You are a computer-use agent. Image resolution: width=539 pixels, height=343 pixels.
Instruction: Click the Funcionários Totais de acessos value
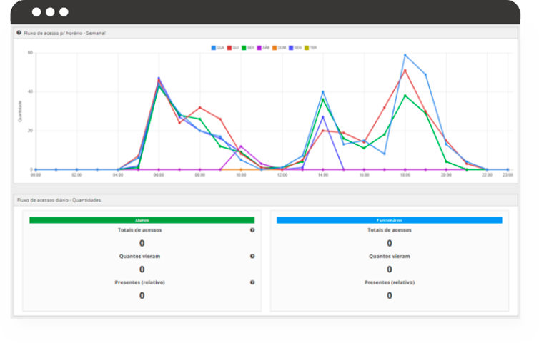(x=389, y=243)
